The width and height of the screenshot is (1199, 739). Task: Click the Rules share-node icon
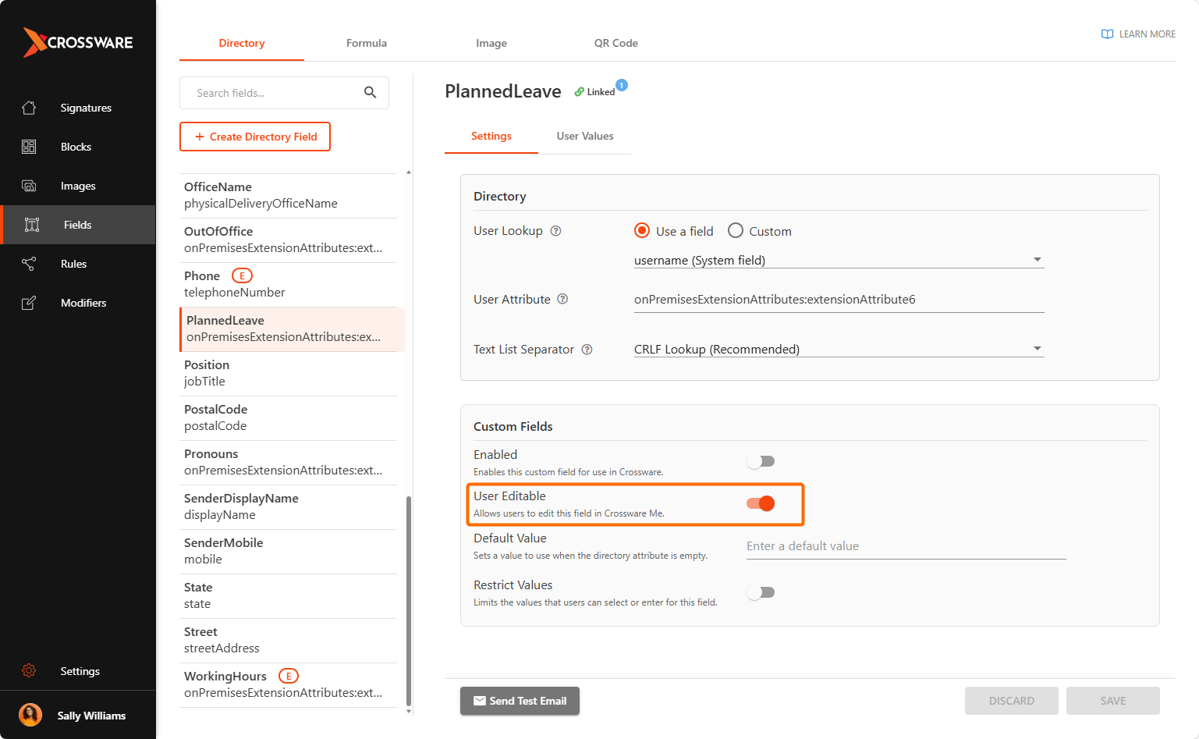[x=29, y=264]
